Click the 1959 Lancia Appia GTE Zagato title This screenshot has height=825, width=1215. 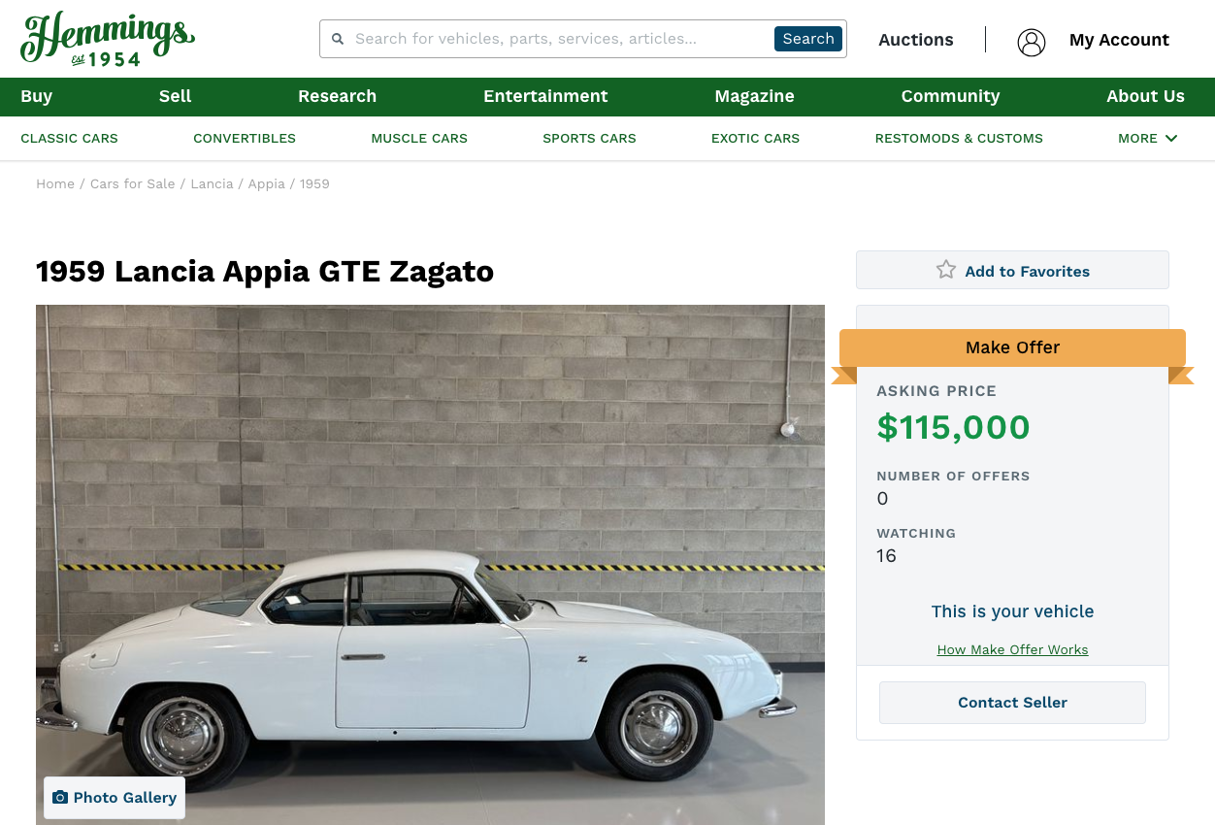[x=265, y=272]
